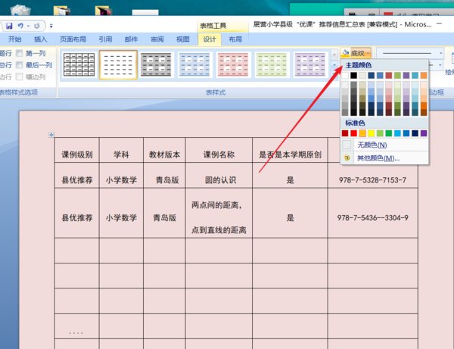Pick orange theme color swatch in top row
This screenshot has width=454, height=349.
pos(424,76)
